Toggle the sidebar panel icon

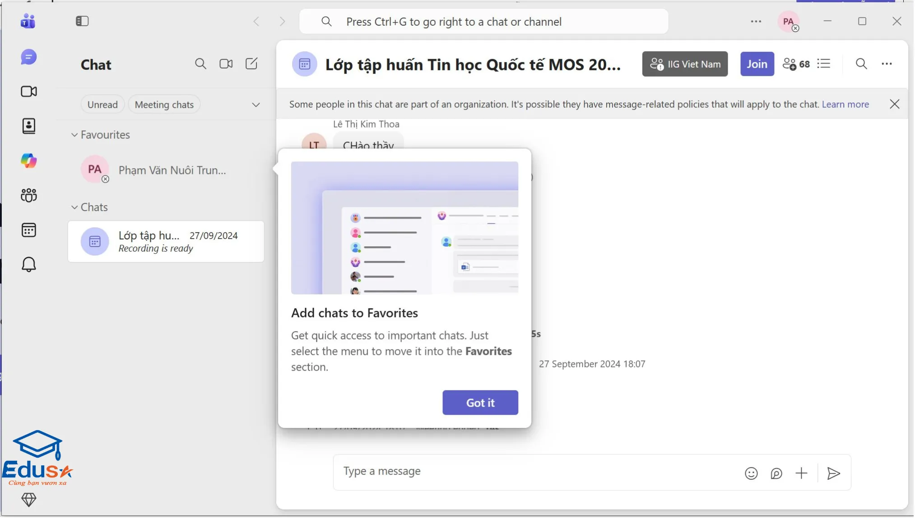[x=82, y=21]
